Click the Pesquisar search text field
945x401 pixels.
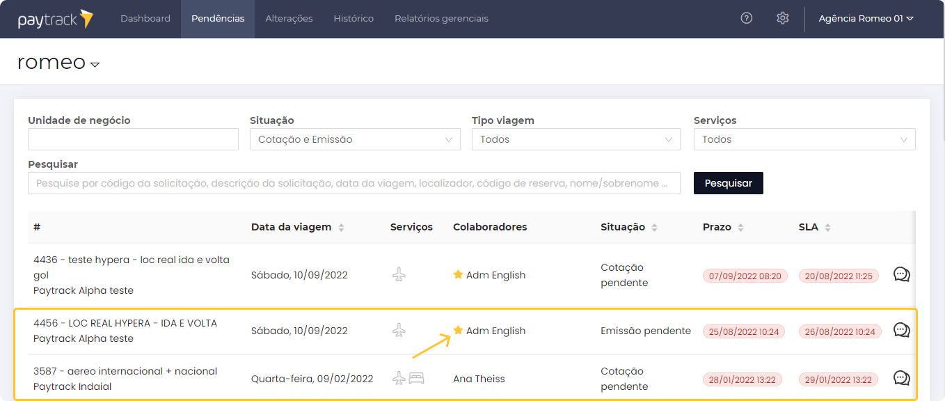tap(354, 183)
